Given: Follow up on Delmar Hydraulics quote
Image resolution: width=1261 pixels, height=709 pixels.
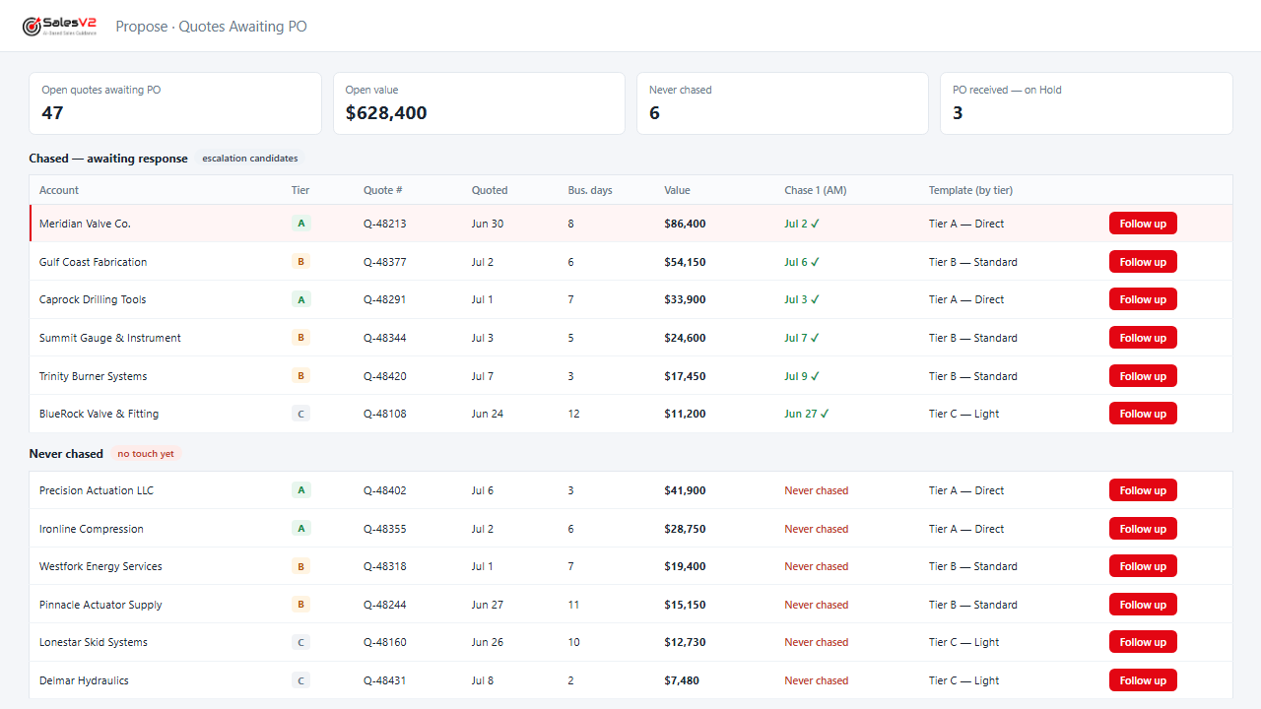Looking at the screenshot, I should [1143, 680].
